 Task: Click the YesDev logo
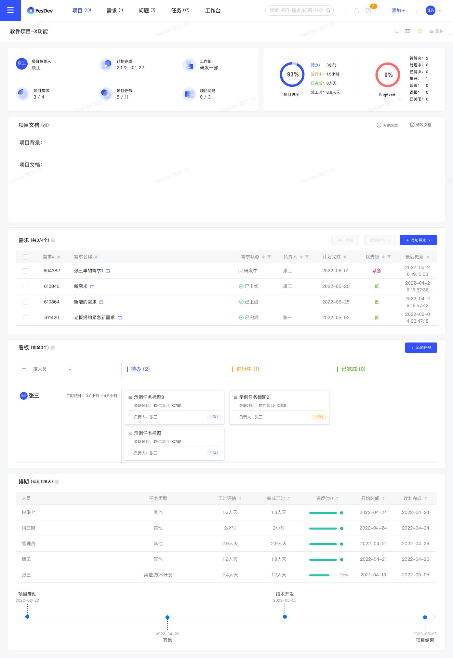point(40,11)
